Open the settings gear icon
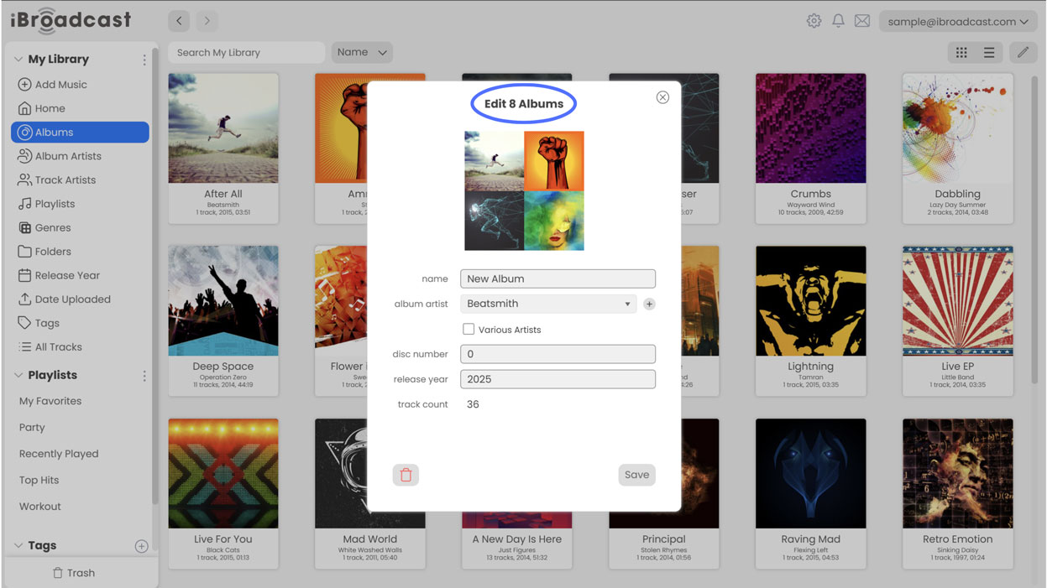This screenshot has width=1047, height=588. [814, 21]
